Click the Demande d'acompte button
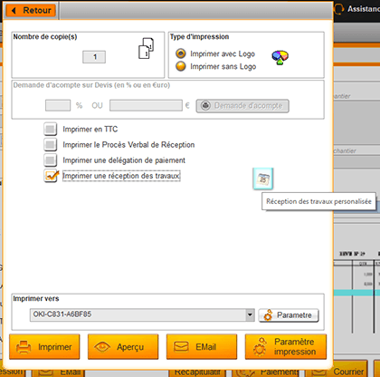Image resolution: width=380 pixels, height=377 pixels. click(242, 106)
